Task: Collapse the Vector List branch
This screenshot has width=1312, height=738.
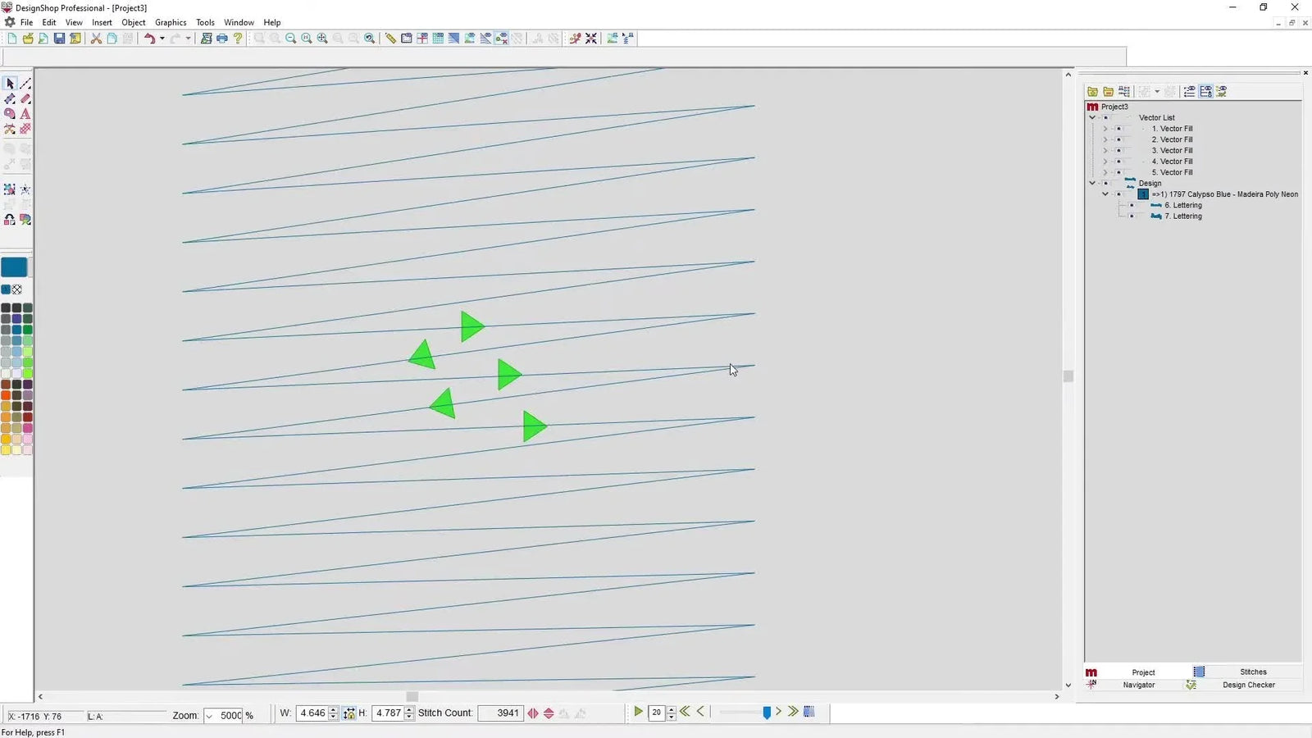Action: pos(1092,117)
